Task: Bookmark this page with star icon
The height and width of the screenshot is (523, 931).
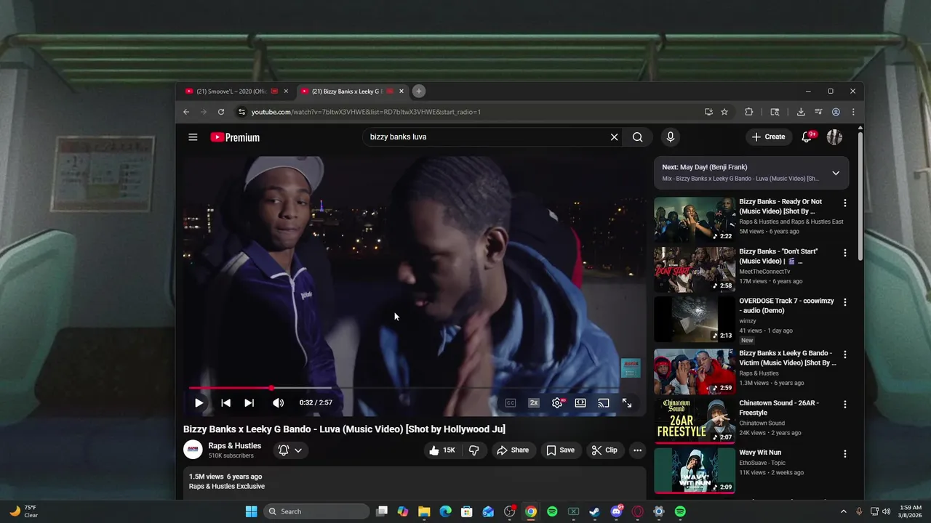Action: tap(724, 112)
